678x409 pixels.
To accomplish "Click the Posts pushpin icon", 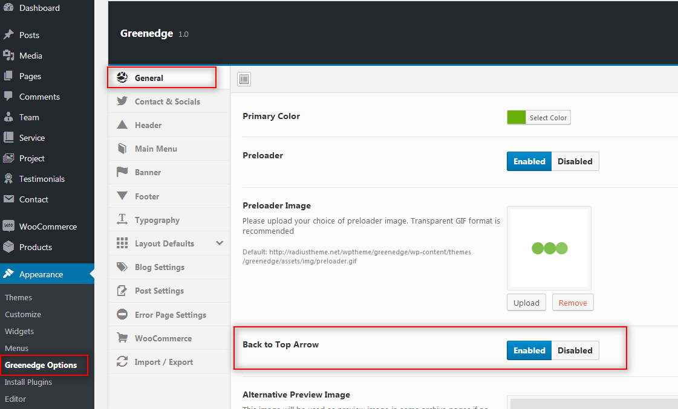I will click(x=8, y=34).
